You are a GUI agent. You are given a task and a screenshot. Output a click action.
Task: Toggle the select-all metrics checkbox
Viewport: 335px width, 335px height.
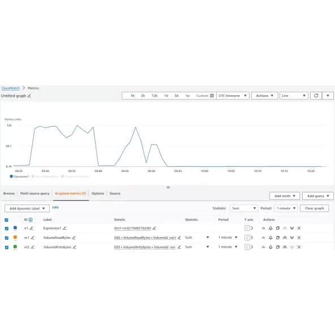(x=6, y=220)
